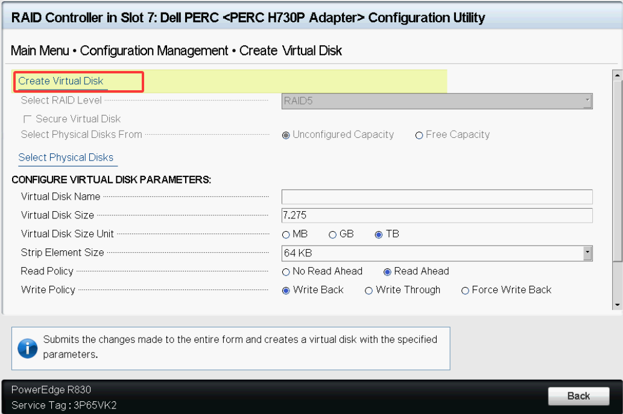Select the Unconfigured Capacity radio button
Image resolution: width=623 pixels, height=414 pixels.
click(x=286, y=135)
